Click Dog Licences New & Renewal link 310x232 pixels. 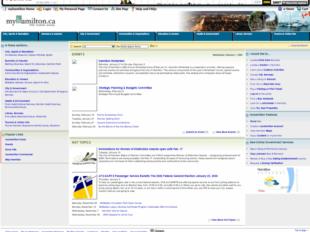[x=267, y=154]
